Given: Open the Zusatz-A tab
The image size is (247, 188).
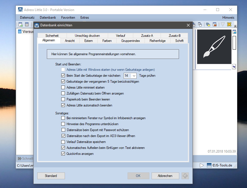Looking at the screenshot, I should pyautogui.click(x=147, y=36).
